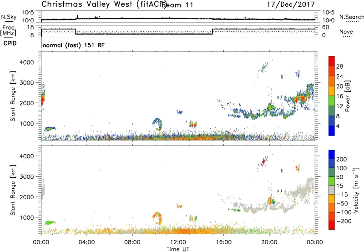Screen dimensions: 364x252
Task: Click the '28' tick on the Power colorbar
Action: tap(339, 66)
